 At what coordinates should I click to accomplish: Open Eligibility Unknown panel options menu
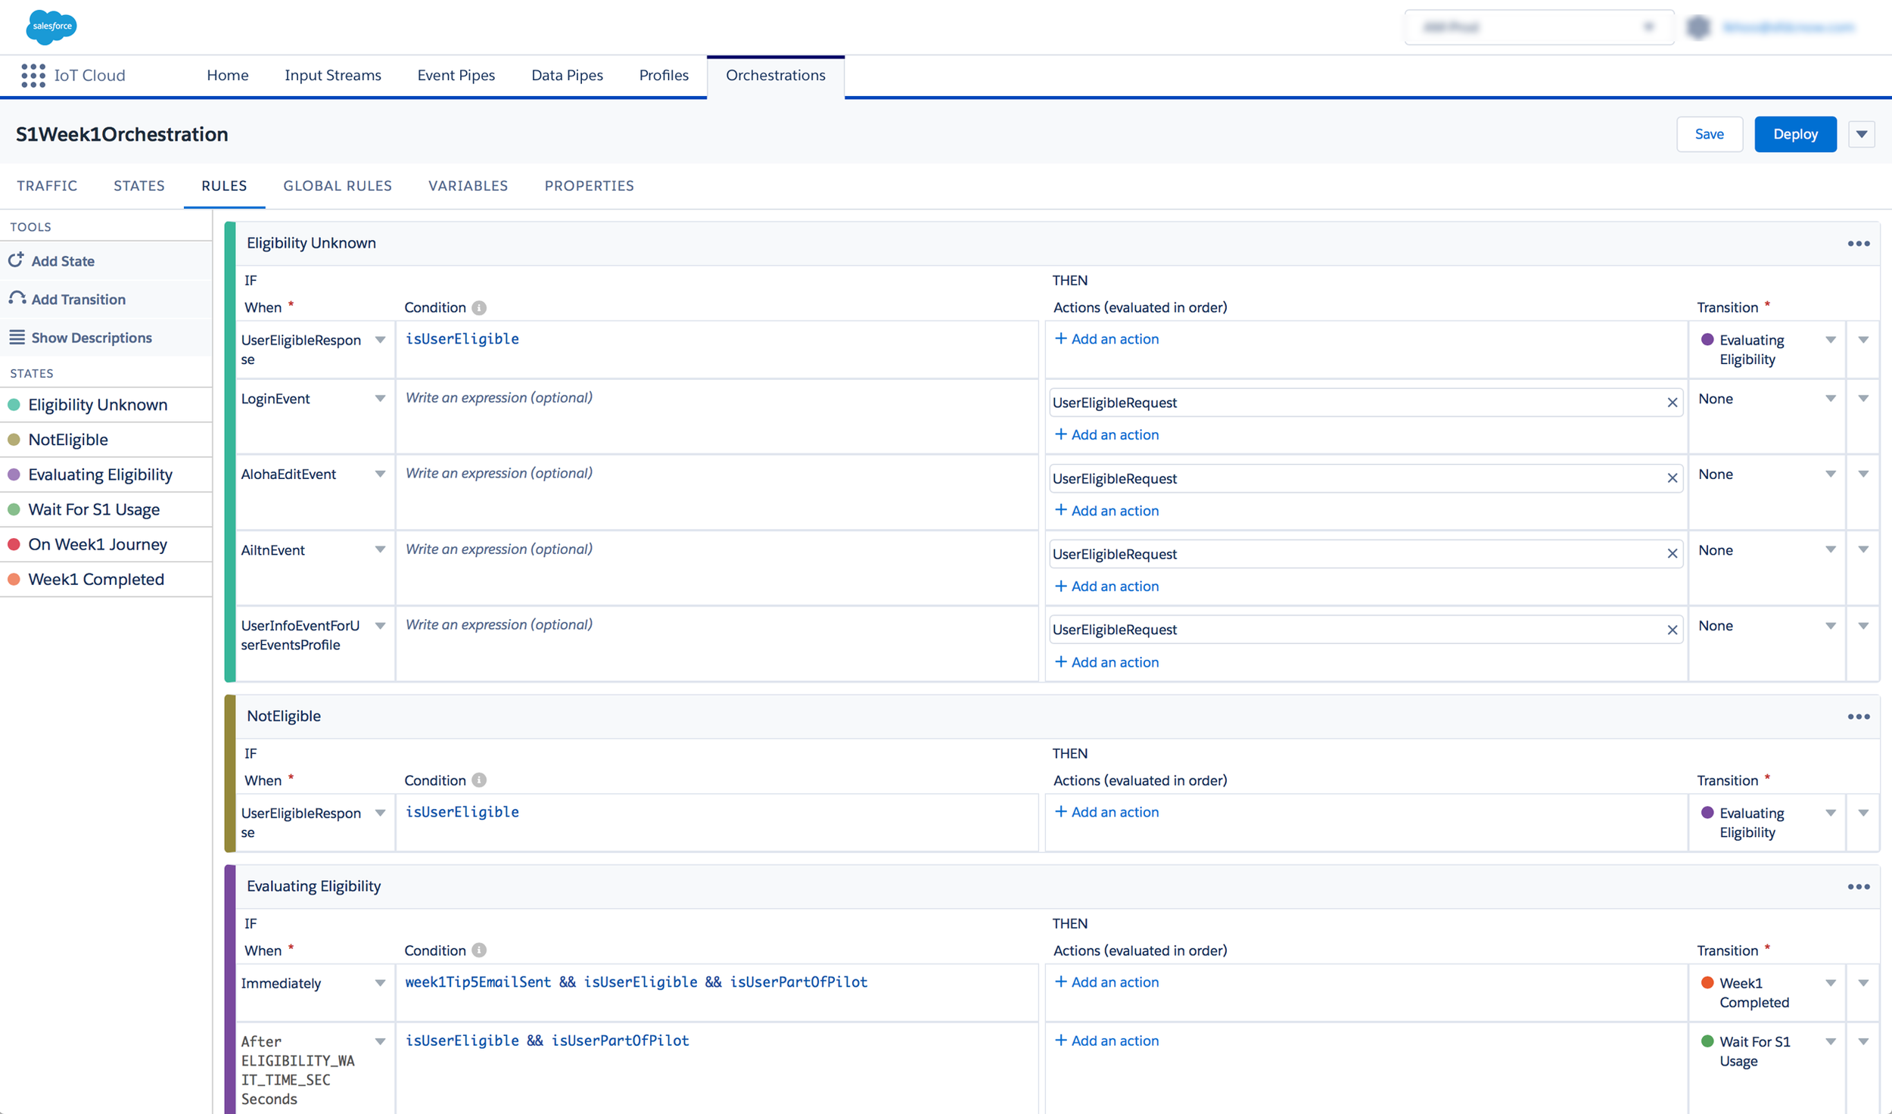[x=1858, y=244]
